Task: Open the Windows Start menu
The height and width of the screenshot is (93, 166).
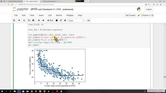Action: pos(2,91)
